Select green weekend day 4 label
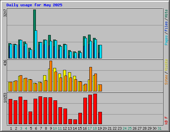This screenshot has height=132, width=170. pos(26,128)
